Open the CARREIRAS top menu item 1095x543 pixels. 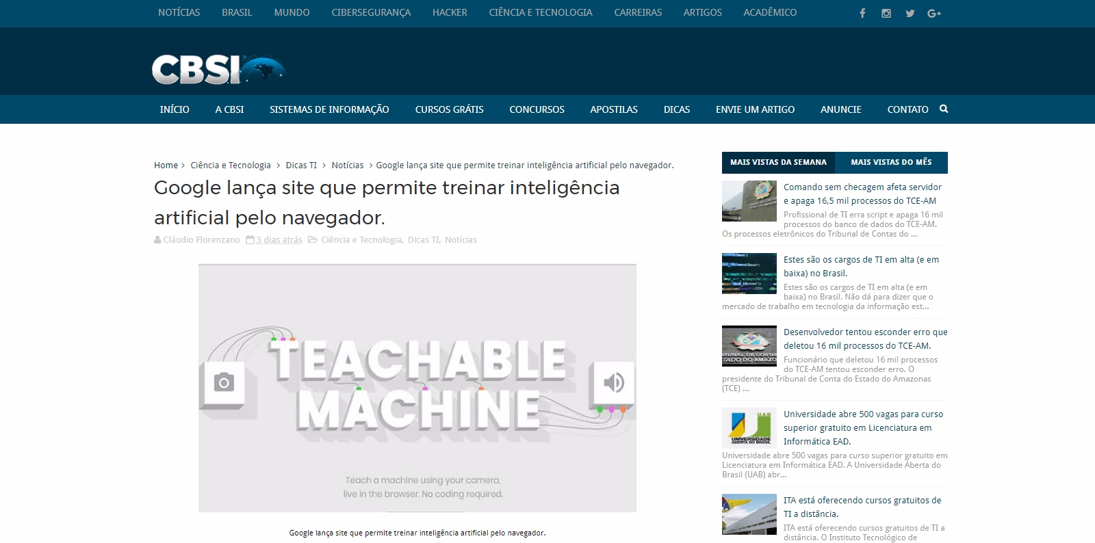638,12
